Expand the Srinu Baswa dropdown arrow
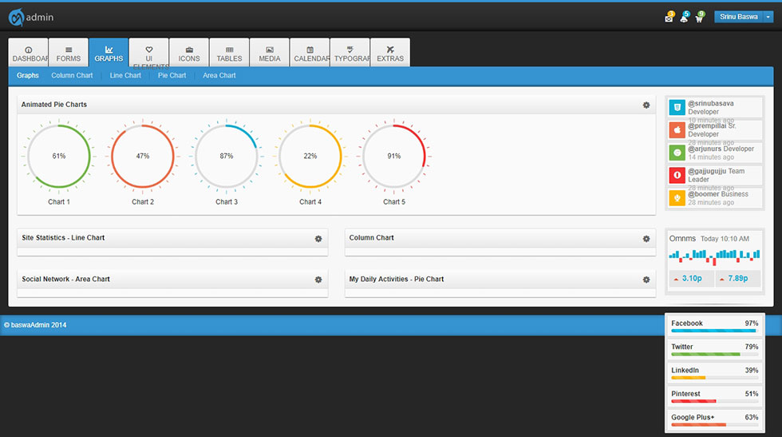Viewport: 782px width, 437px height. pyautogui.click(x=768, y=17)
